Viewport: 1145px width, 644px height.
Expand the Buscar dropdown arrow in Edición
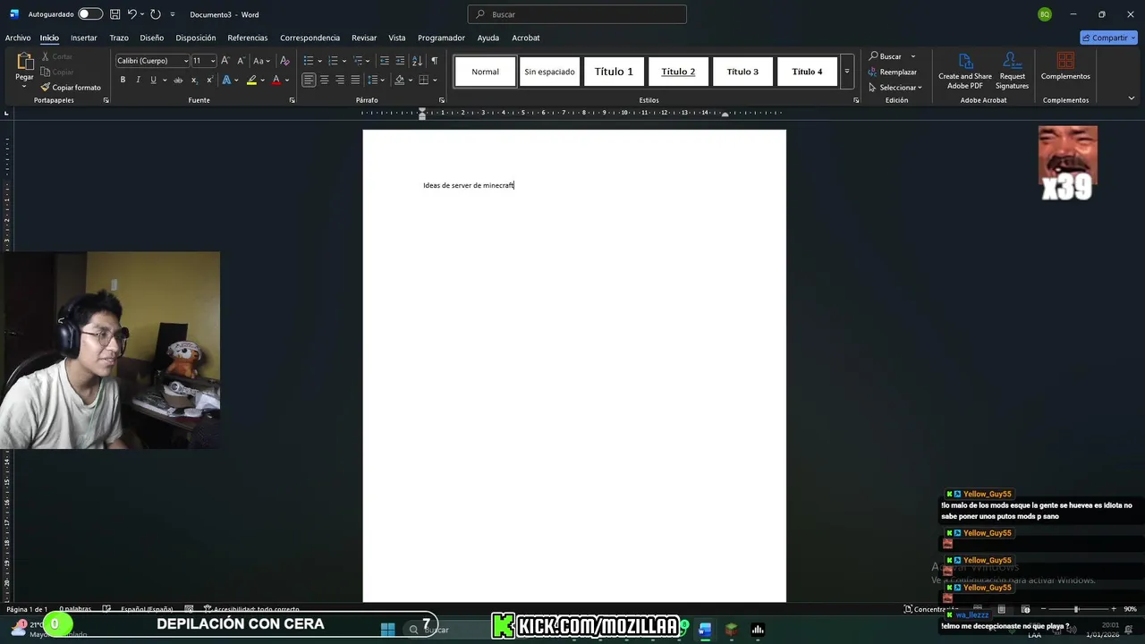click(912, 56)
